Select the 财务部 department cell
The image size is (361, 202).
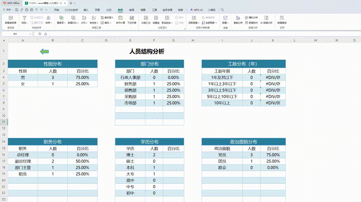[131, 84]
